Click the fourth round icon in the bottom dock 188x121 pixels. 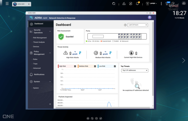click(x=101, y=118)
